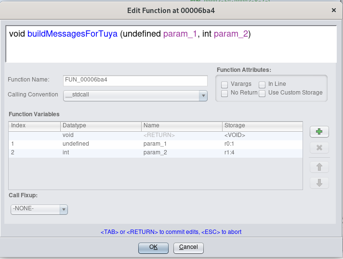Click the move variable down arrow

318,183
